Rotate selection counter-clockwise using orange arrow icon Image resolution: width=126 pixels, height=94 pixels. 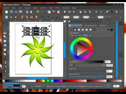click(22, 17)
